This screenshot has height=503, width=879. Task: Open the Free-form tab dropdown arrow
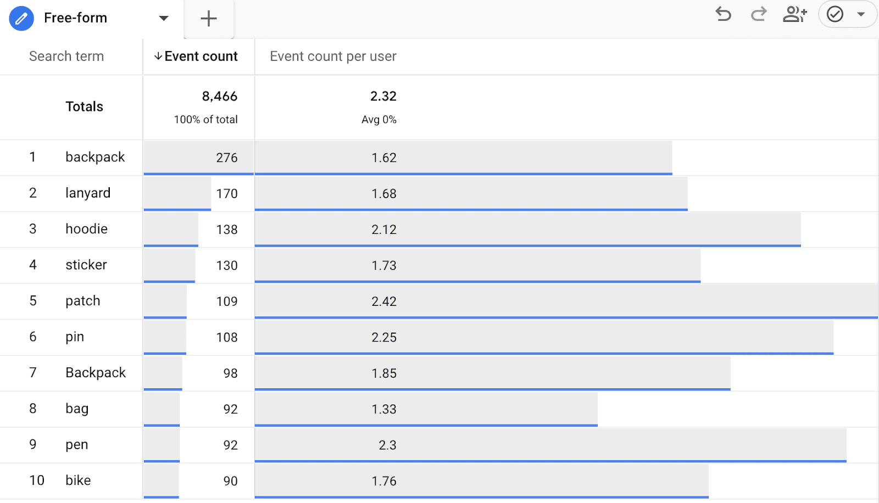[163, 18]
